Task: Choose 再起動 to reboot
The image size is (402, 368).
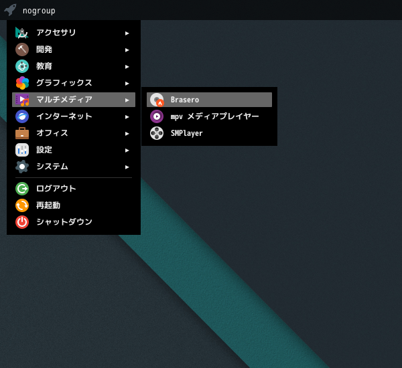Action: (74, 205)
